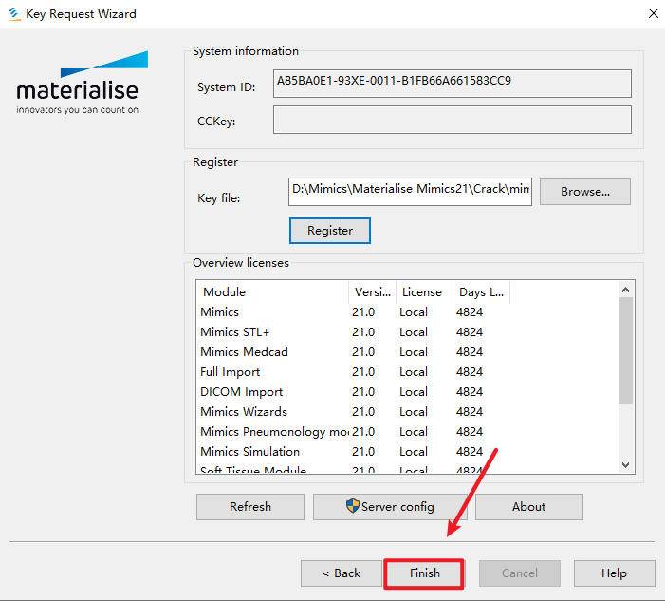Open the Help dialog
The height and width of the screenshot is (601, 665).
click(x=614, y=573)
